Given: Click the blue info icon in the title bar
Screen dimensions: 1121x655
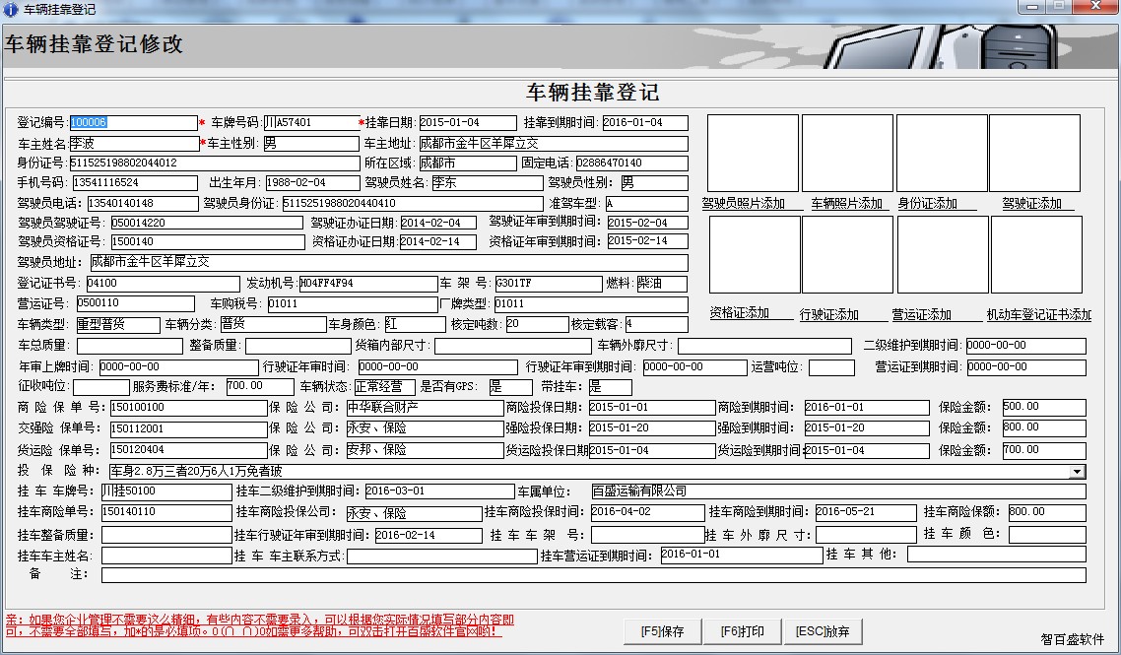Looking at the screenshot, I should tap(10, 9).
